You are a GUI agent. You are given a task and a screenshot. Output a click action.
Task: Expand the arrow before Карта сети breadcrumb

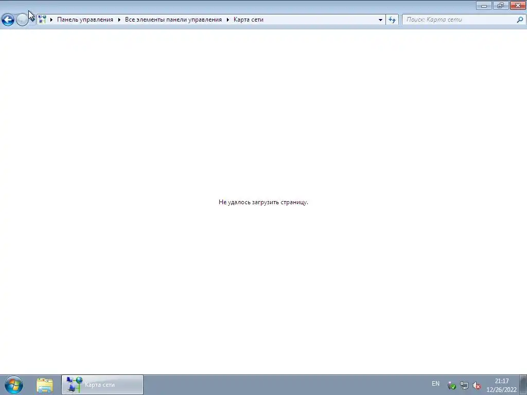click(228, 20)
